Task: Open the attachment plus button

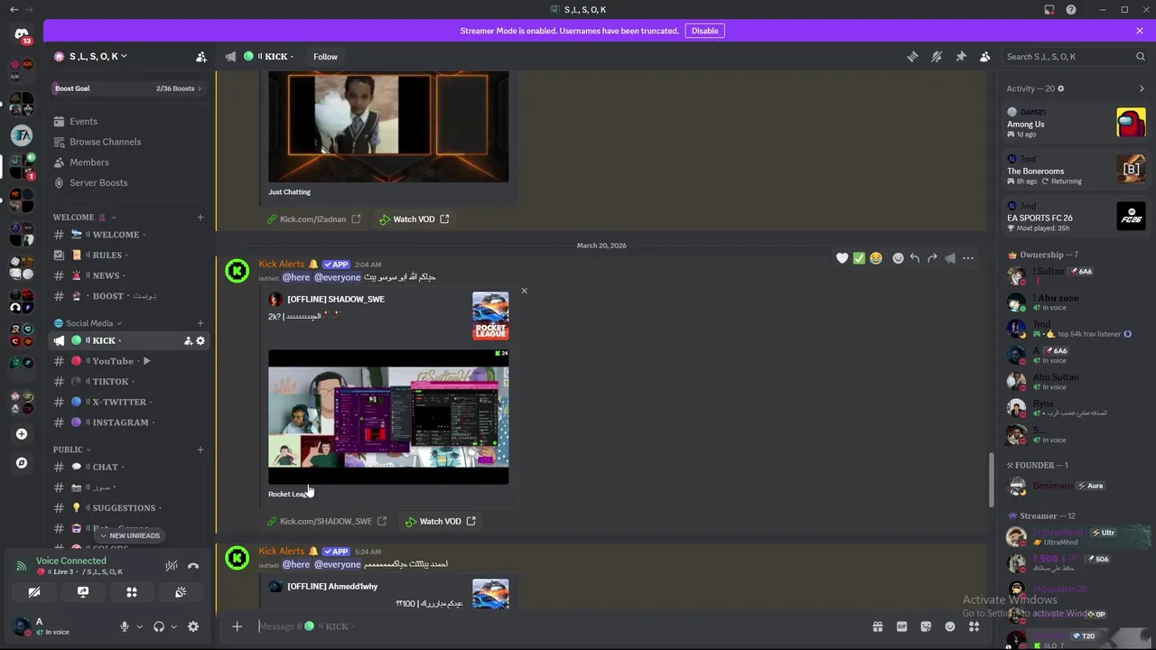Action: tap(237, 627)
